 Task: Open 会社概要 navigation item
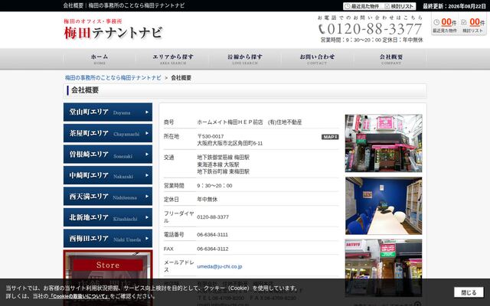pyautogui.click(x=390, y=59)
